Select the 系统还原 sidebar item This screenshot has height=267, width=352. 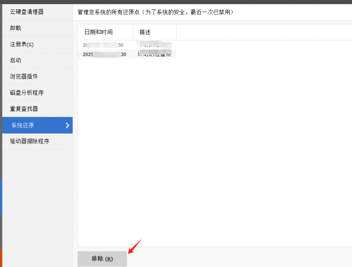pyautogui.click(x=37, y=125)
